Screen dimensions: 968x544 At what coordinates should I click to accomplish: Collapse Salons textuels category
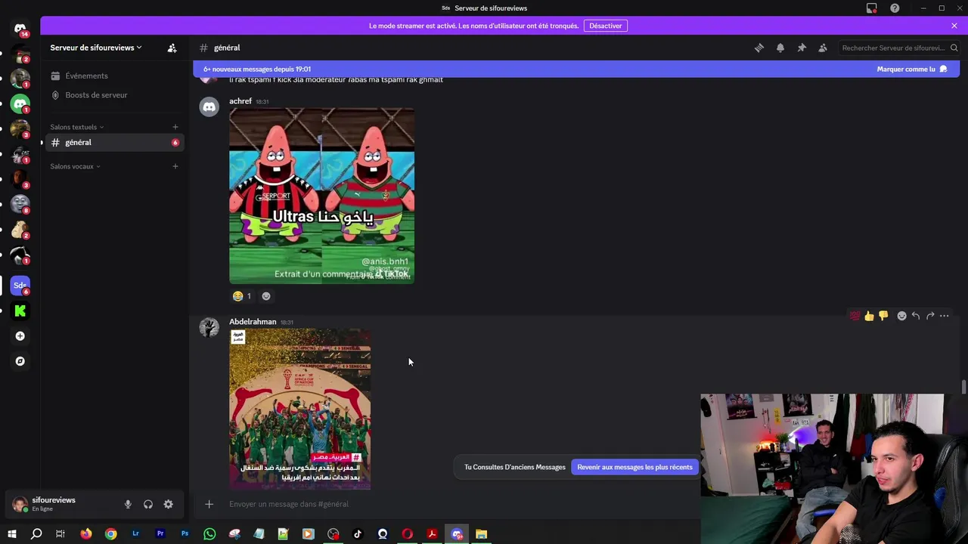point(77,127)
